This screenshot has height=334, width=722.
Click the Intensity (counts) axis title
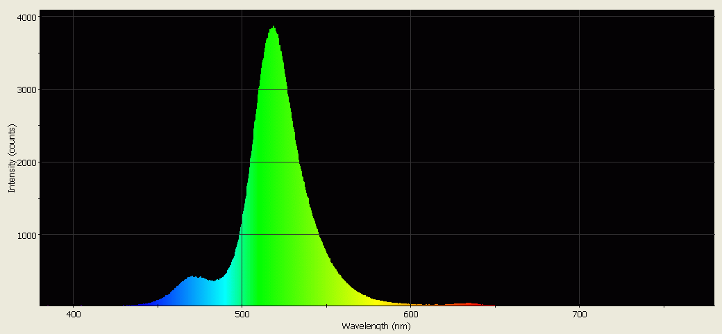(x=12, y=158)
